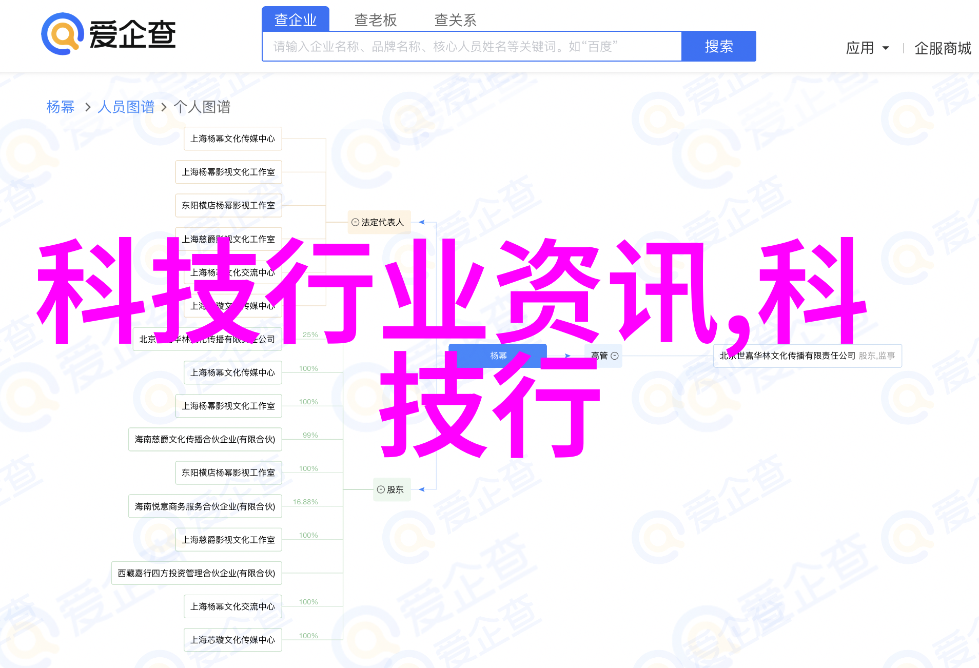Open 上海杨幂影视文化工作室 in 法定代表人 group
This screenshot has height=668, width=979.
coord(229,172)
